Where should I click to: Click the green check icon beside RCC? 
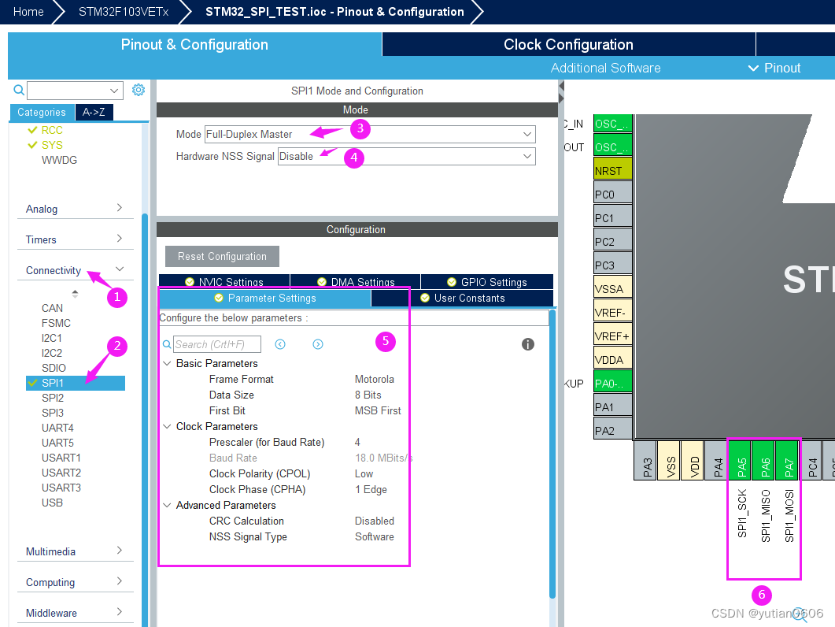point(32,130)
